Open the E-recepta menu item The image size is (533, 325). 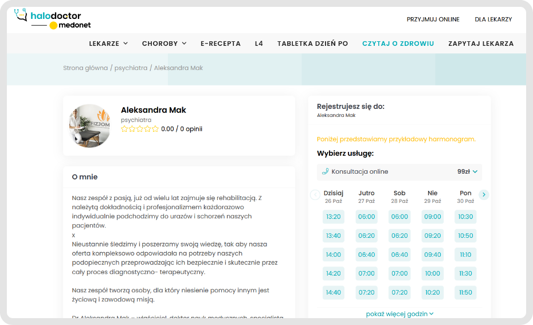(221, 44)
